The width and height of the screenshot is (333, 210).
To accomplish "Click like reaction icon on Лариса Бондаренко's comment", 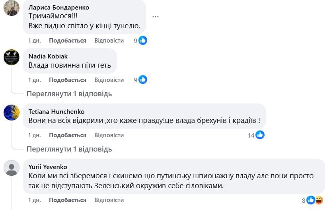I will [x=143, y=40].
